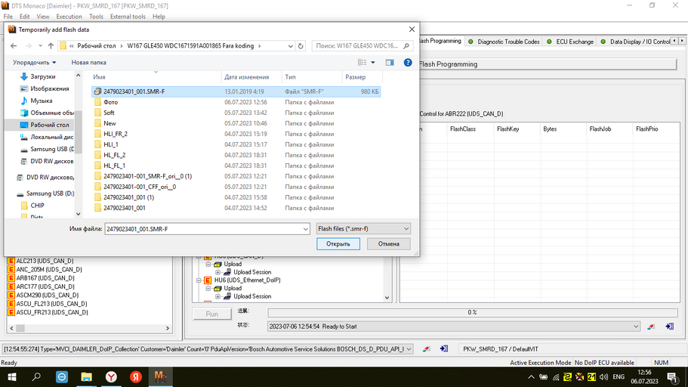This screenshot has height=387, width=688.
Task: Open the Edit menu
Action: 25,17
